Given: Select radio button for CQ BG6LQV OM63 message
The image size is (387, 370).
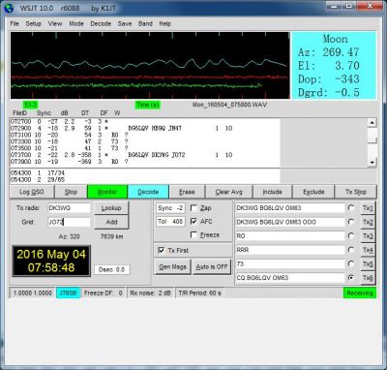Looking at the screenshot, I should tap(351, 278).
